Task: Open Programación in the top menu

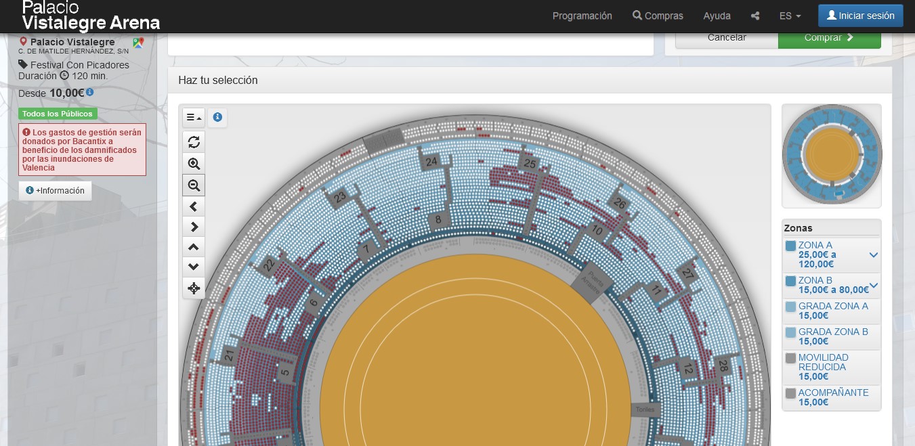Action: pos(582,16)
